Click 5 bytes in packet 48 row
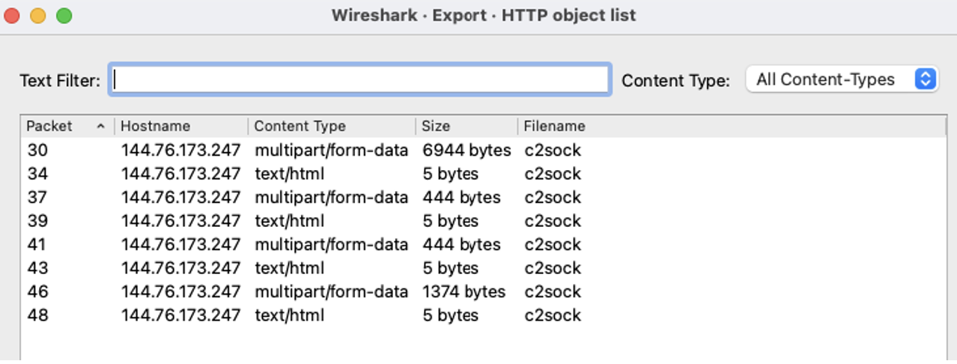The height and width of the screenshot is (364, 957). point(450,315)
